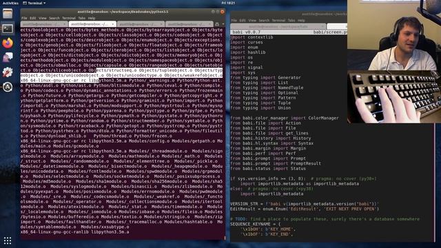Switch to the fourth tab in the left terminal
Image resolution: width=441 pixels, height=248 pixels.
189,24
